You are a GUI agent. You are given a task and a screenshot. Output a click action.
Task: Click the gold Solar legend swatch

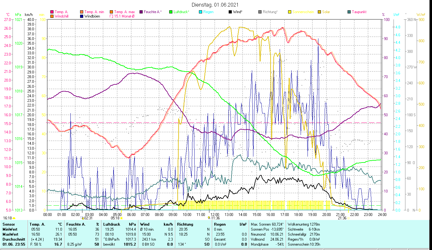point(319,12)
